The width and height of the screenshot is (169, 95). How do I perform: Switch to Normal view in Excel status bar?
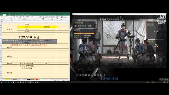55,80
